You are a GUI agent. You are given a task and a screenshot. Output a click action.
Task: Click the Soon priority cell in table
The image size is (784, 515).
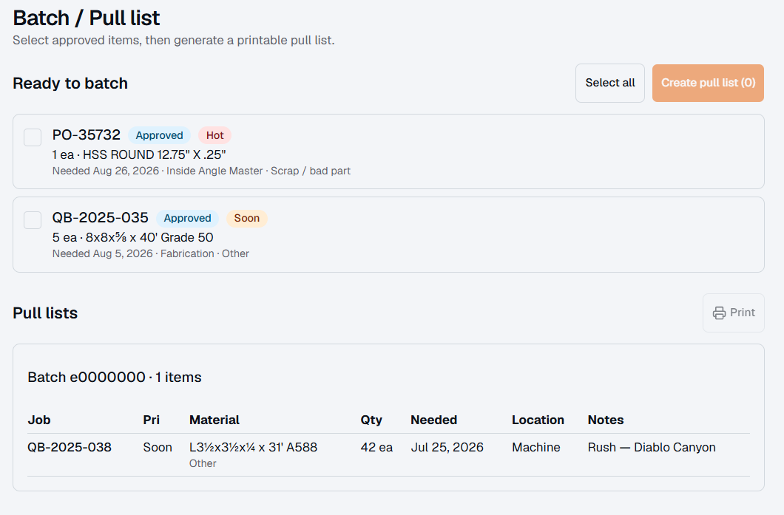(x=158, y=447)
